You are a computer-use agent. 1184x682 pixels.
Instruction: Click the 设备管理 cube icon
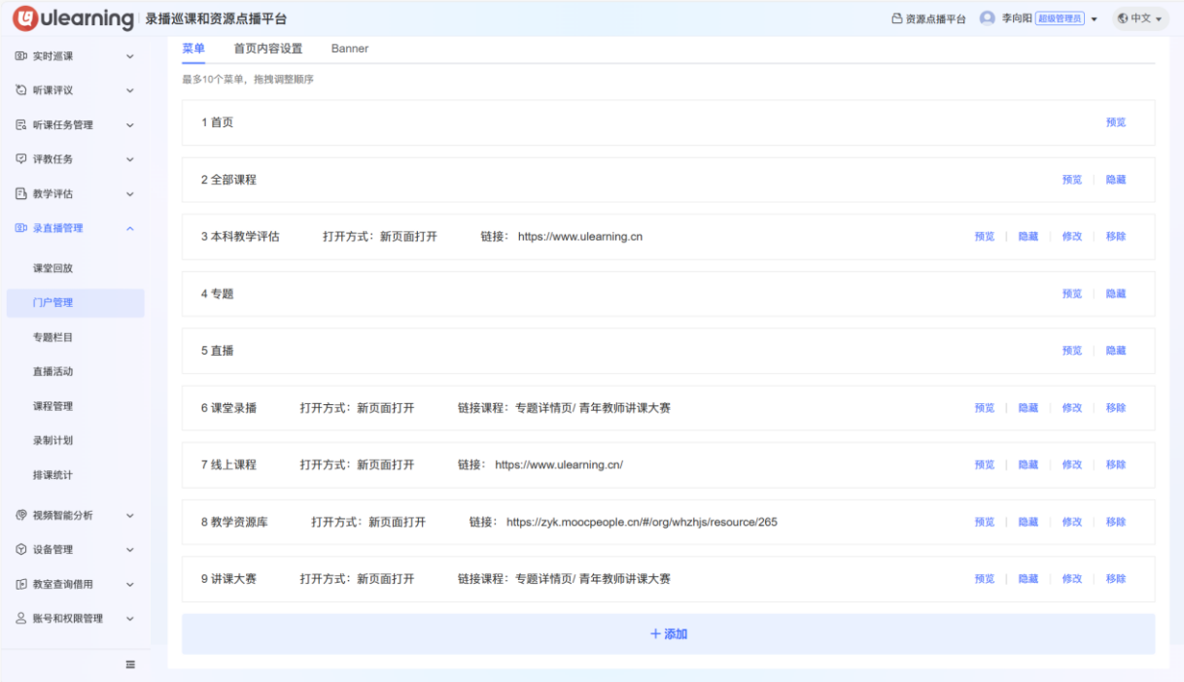(x=21, y=550)
